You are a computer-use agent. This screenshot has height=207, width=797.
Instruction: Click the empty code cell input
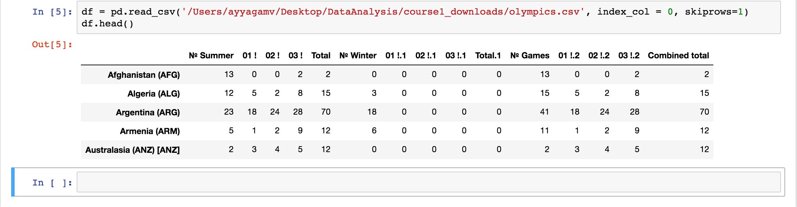[428, 182]
